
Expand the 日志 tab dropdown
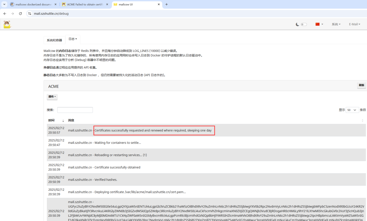point(73,39)
